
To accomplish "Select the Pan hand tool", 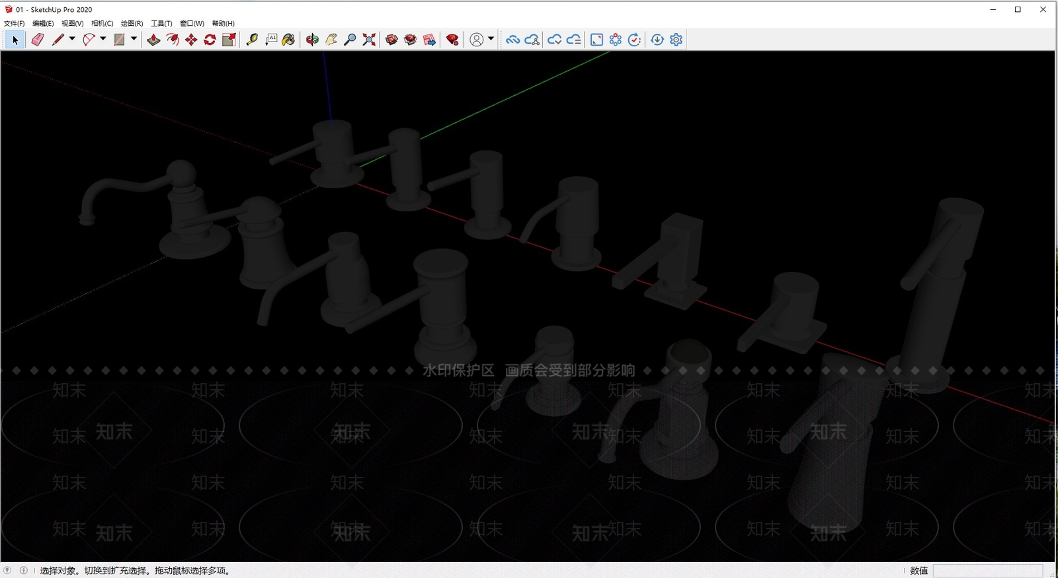I will [x=331, y=40].
